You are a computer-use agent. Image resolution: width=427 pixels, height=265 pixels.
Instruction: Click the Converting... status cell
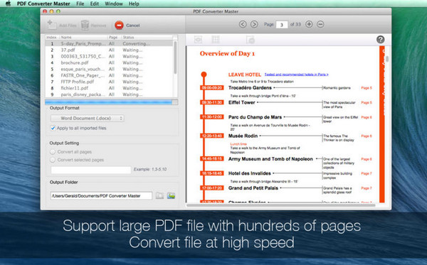(136, 43)
